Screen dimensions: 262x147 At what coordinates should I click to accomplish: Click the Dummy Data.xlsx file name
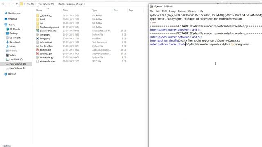coord(48,31)
